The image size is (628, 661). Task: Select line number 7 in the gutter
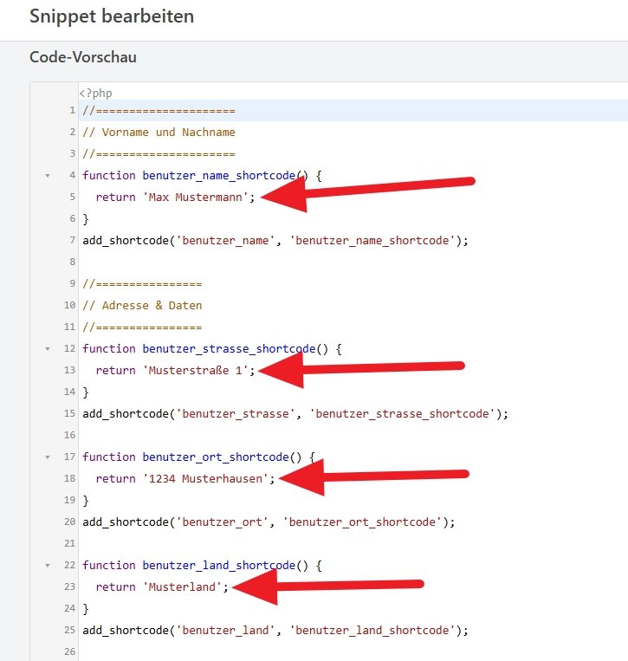tap(72, 241)
